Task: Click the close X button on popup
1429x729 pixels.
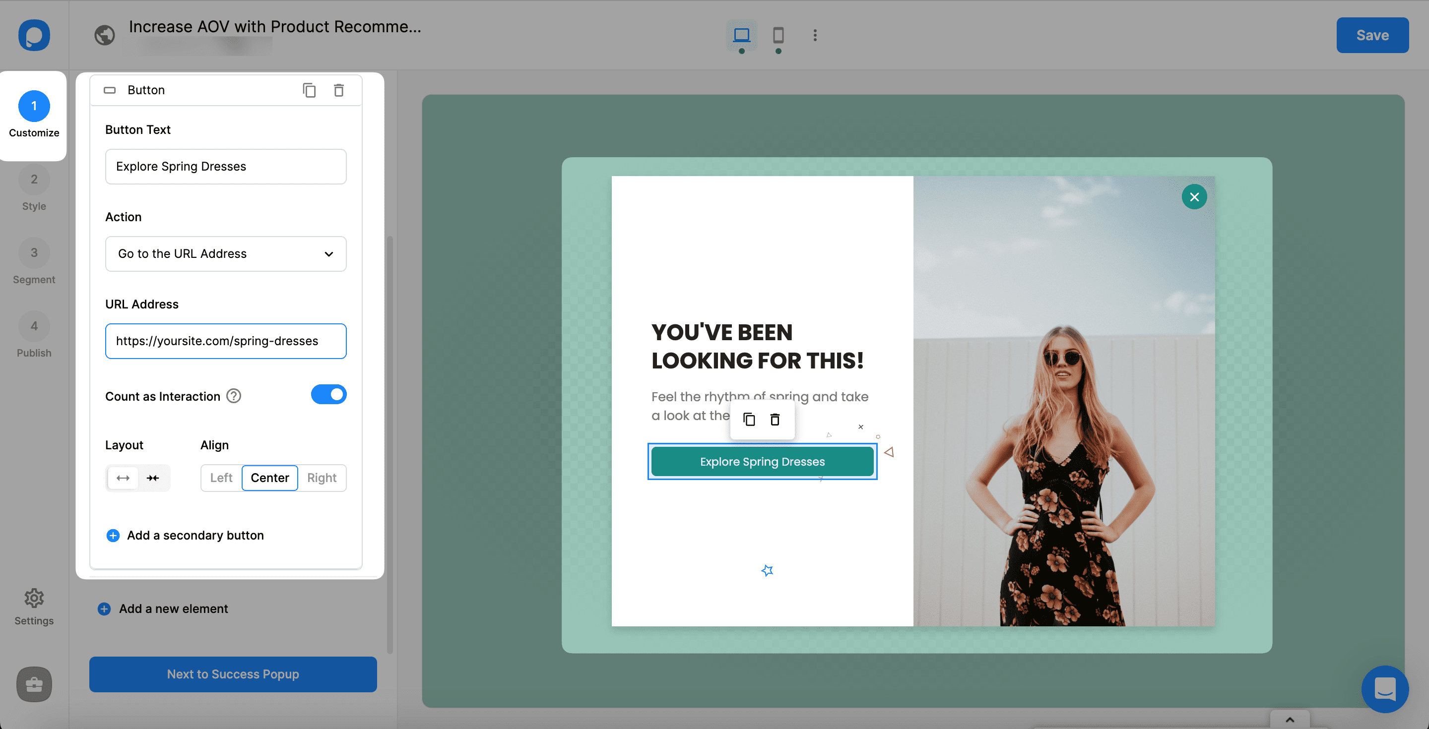Action: (1195, 196)
